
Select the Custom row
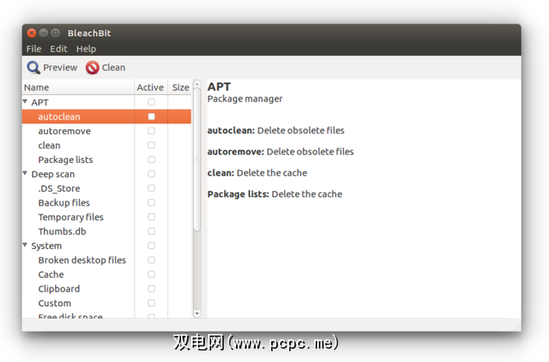(107, 303)
